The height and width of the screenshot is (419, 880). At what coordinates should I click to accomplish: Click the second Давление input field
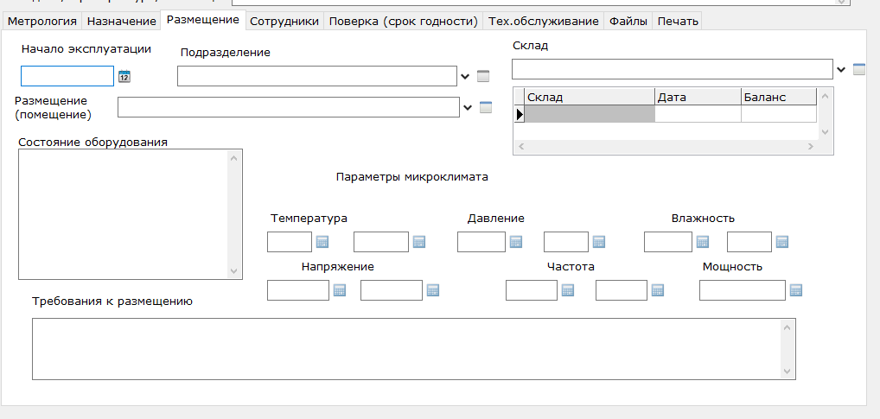click(566, 242)
